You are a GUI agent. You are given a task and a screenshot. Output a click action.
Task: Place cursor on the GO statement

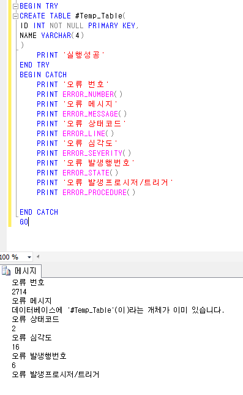click(24, 222)
